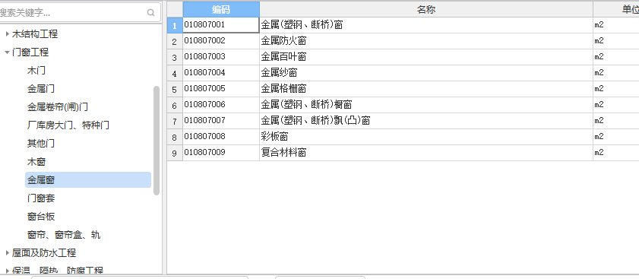Sort by the 编码 column header
The width and height of the screenshot is (639, 279).
coord(221,9)
